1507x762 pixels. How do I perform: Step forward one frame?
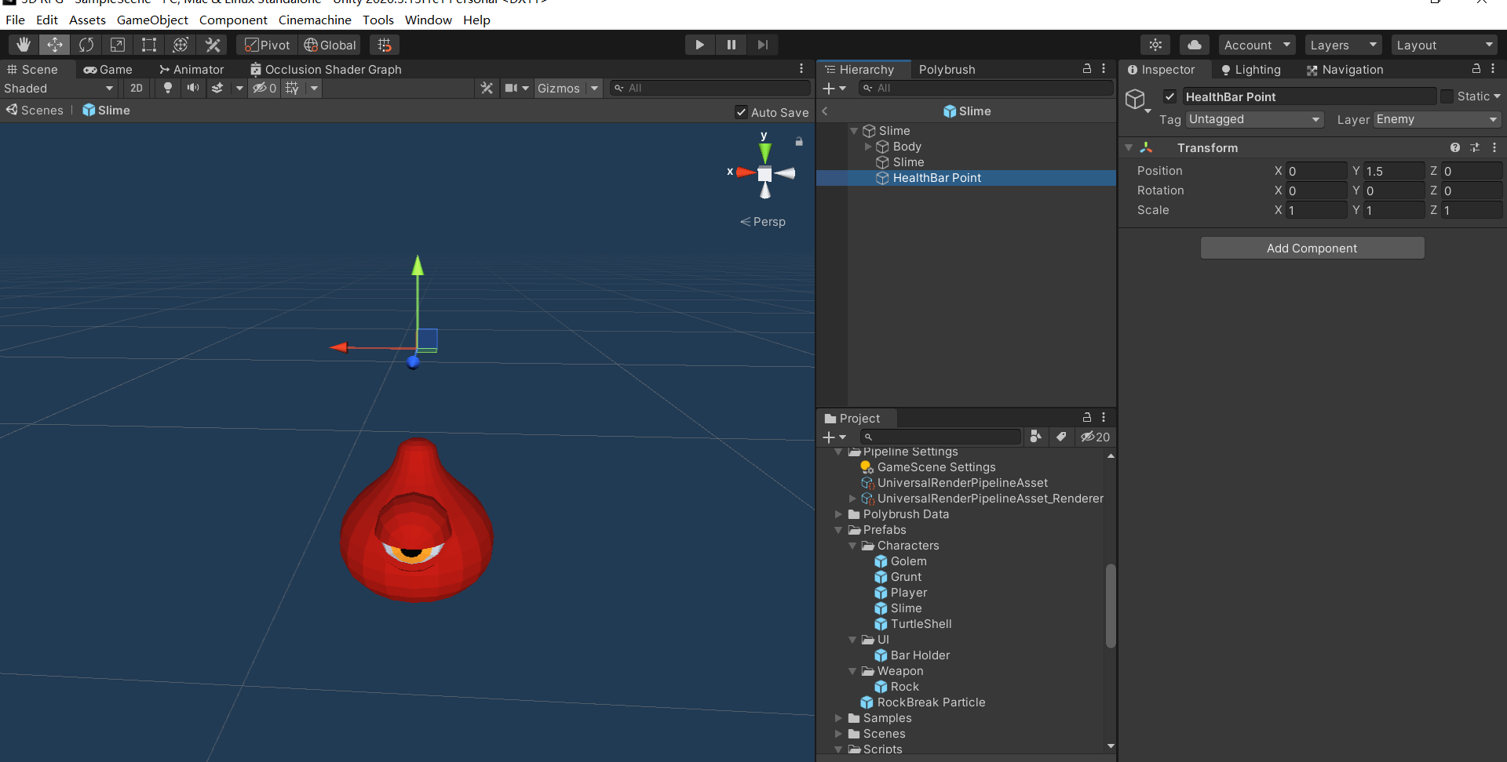762,45
